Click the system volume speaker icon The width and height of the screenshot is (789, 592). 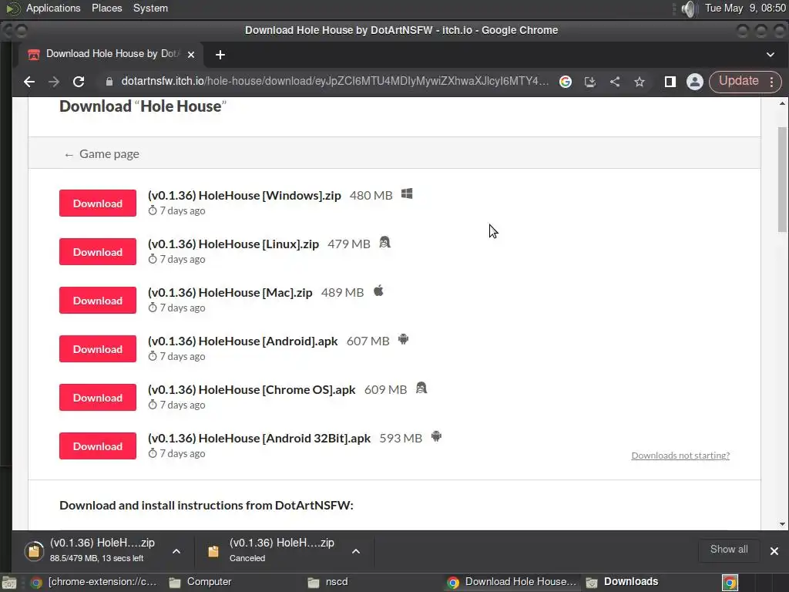coord(688,8)
